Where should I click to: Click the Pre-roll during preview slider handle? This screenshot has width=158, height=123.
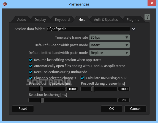[x=41, y=89]
